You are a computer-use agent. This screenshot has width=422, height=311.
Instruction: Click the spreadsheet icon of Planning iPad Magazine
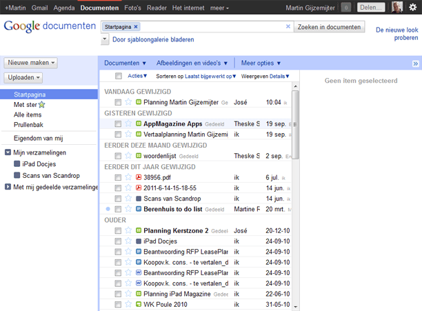click(x=139, y=294)
